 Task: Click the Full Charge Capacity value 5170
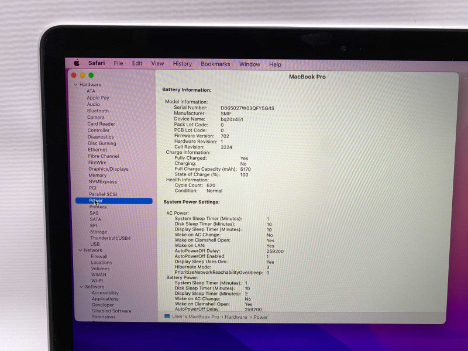245,169
